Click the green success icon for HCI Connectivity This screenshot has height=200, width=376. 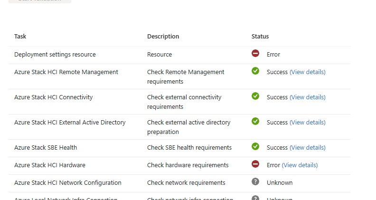tap(255, 96)
